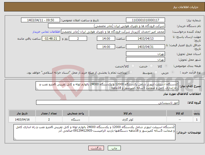Click the شماره نیاز label
The width and height of the screenshot is (205, 155).
(x=194, y=20)
